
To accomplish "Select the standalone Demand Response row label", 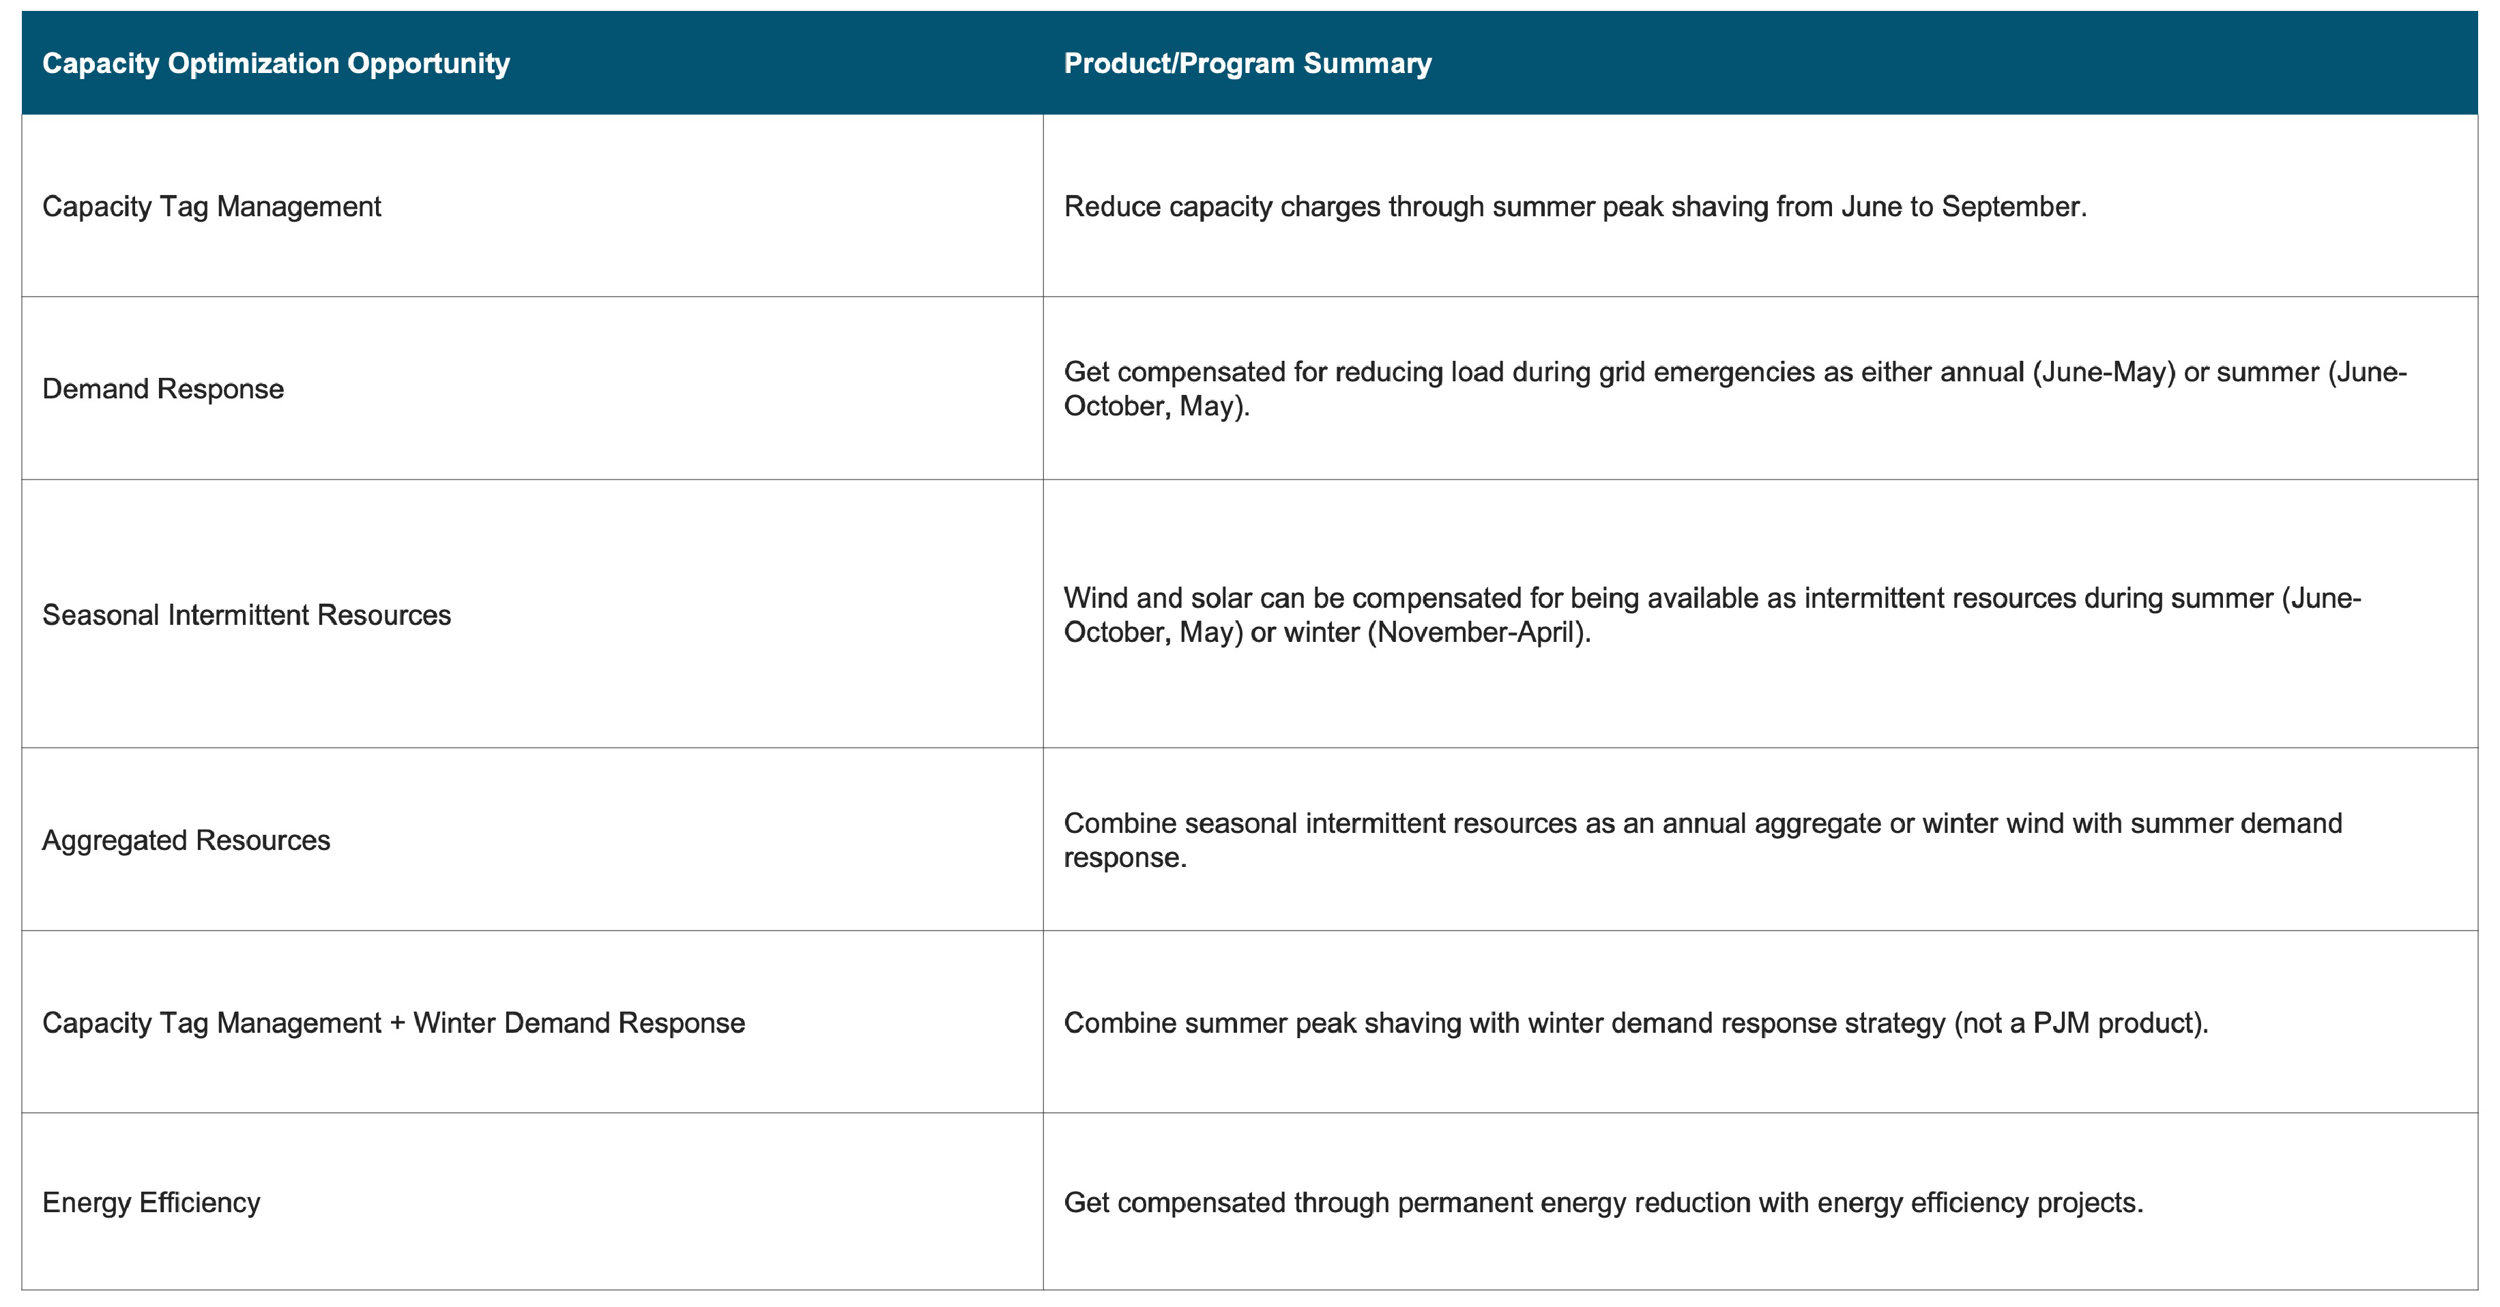I will click(x=163, y=389).
